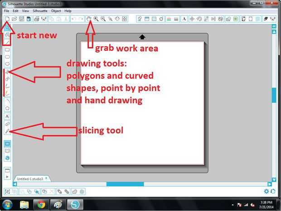Close the Untitled-1.studio3 tab
Image resolution: width=281 pixels, height=211 pixels.
pyautogui.click(x=46, y=178)
